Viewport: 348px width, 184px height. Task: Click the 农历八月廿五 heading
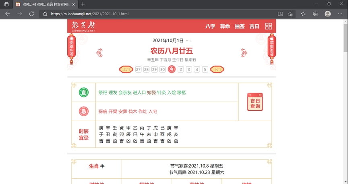172,51
